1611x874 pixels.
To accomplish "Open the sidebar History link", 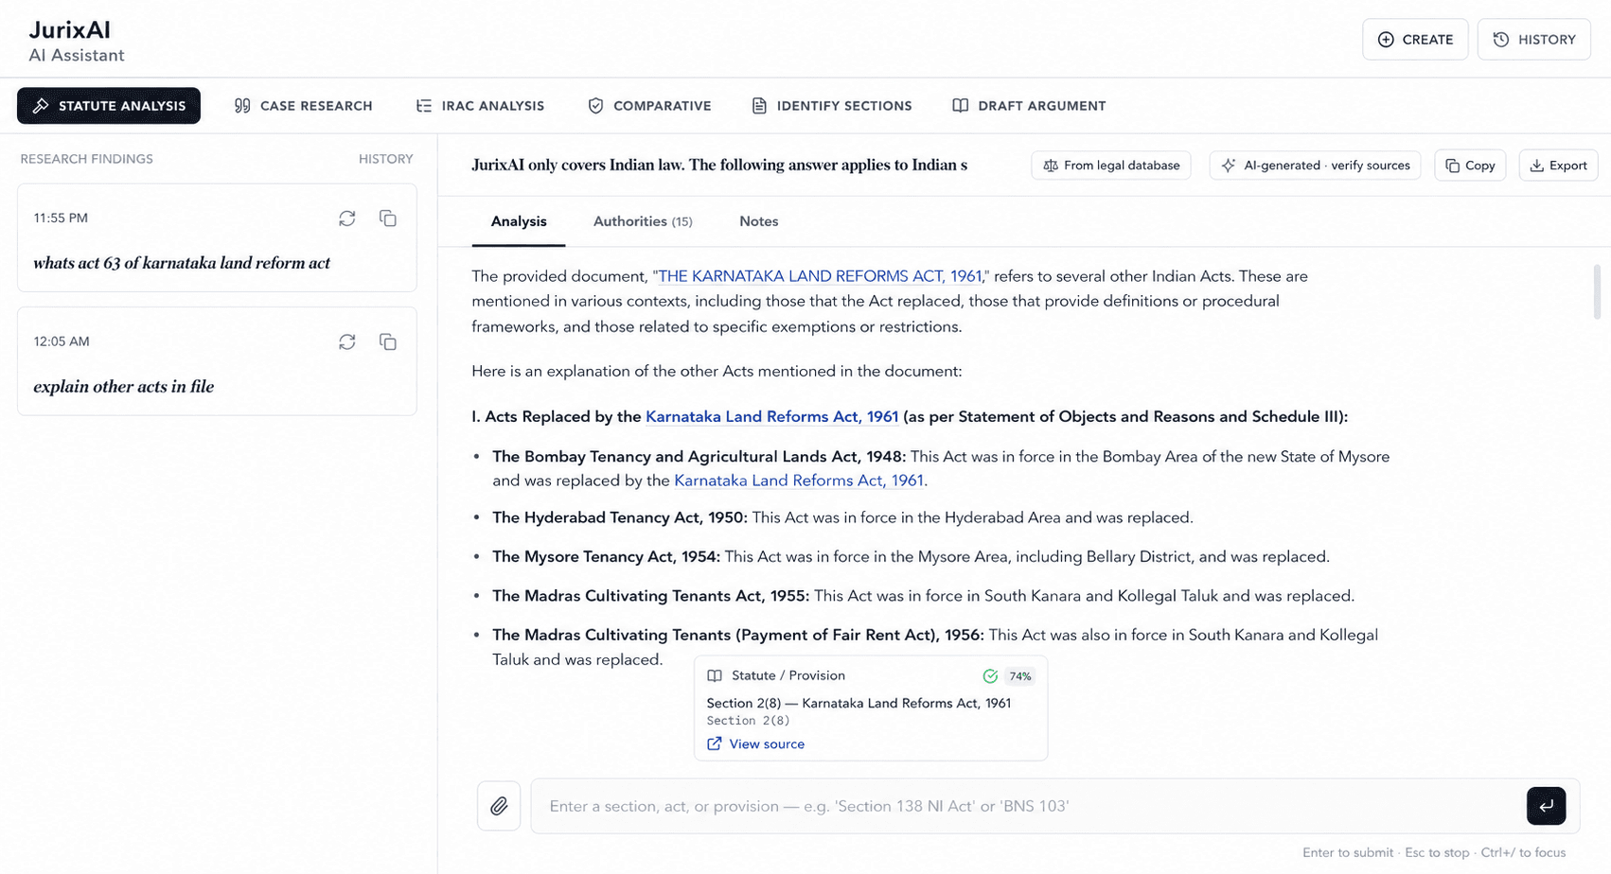I will coord(385,159).
